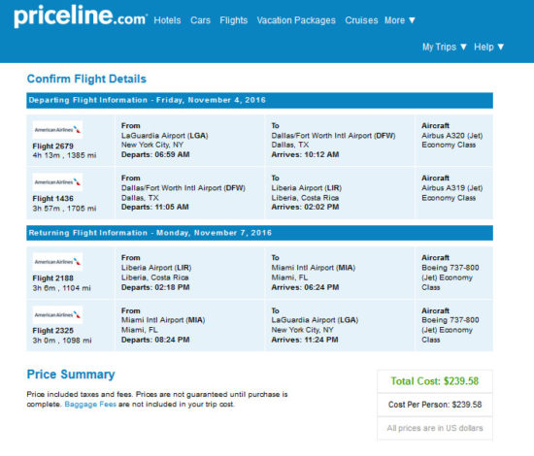This screenshot has height=456, width=534.
Task: Click the Cost Per Person row
Action: click(x=435, y=405)
